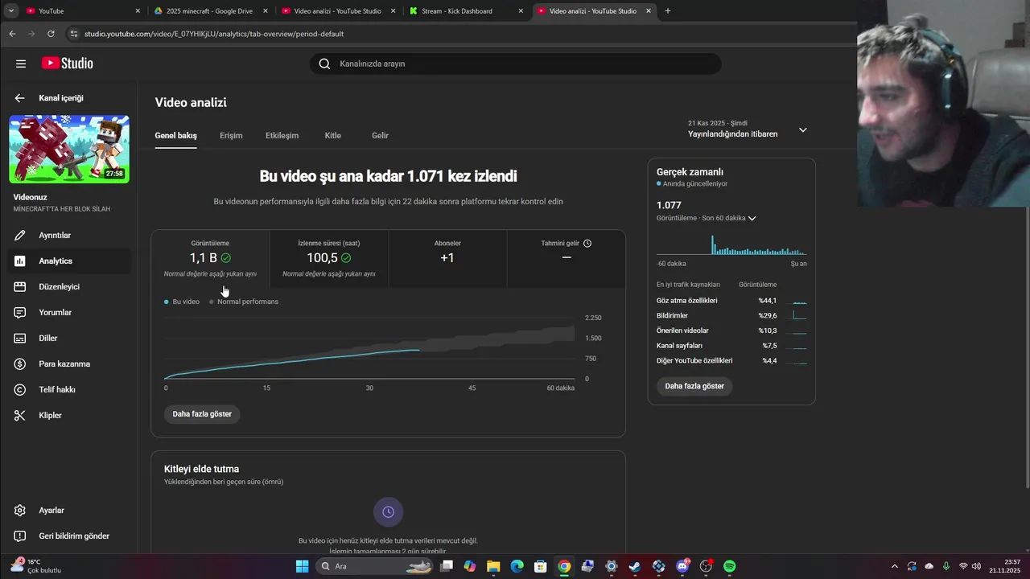Open Yorumlar comments icon
This screenshot has width=1030, height=579.
coord(20,313)
